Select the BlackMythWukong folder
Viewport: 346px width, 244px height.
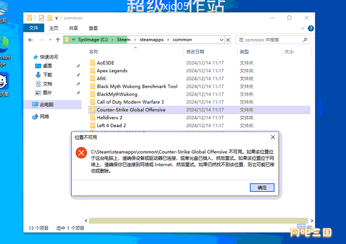(117, 94)
